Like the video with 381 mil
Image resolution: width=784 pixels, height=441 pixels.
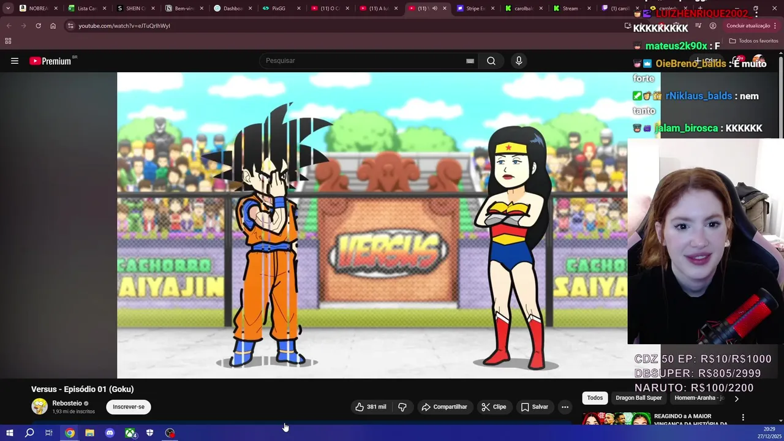(371, 407)
